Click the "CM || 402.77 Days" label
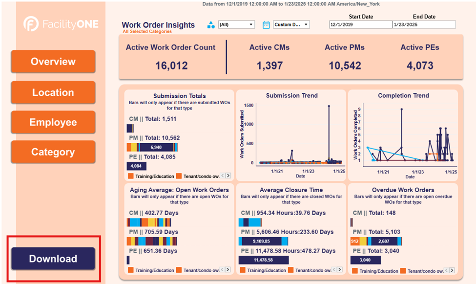 click(x=154, y=213)
